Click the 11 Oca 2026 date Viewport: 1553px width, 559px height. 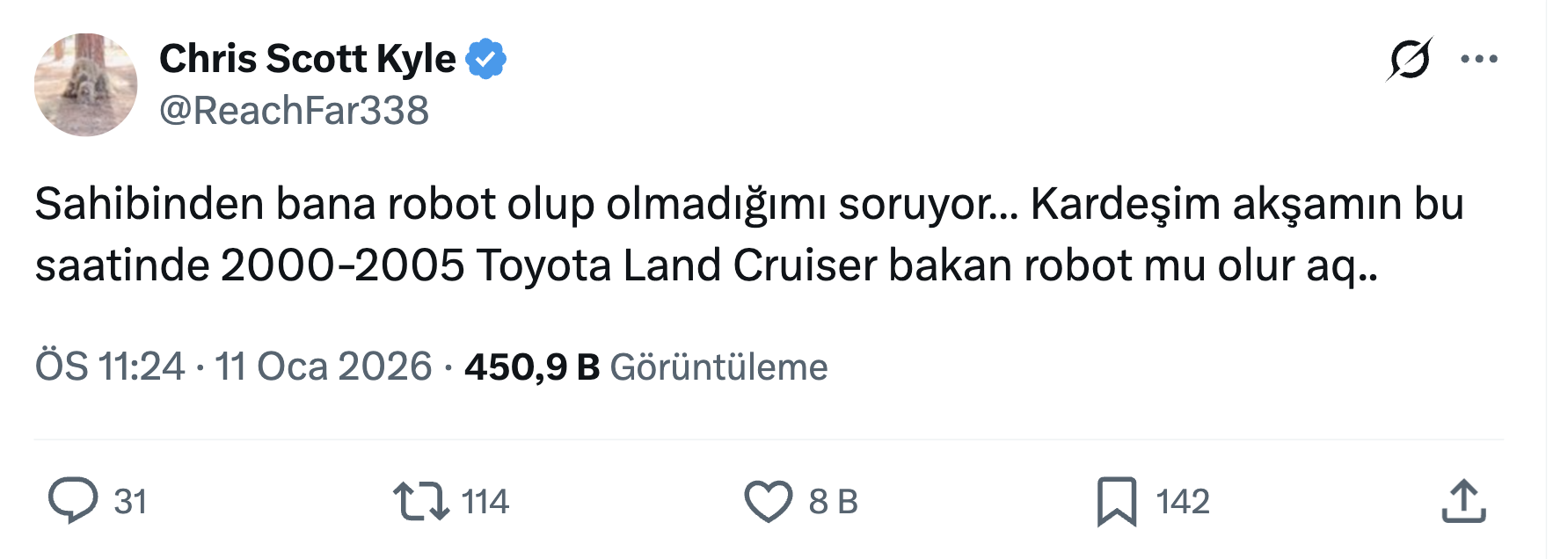(324, 367)
